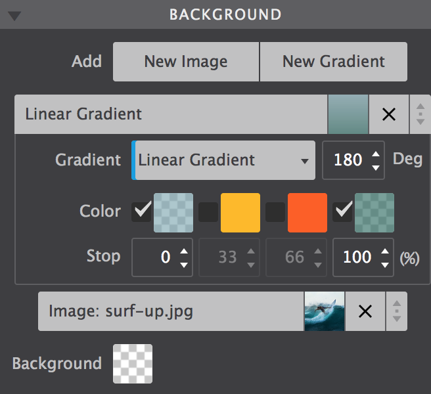
Task: Uncheck the fourth gradient color checkbox
Action: [x=344, y=211]
